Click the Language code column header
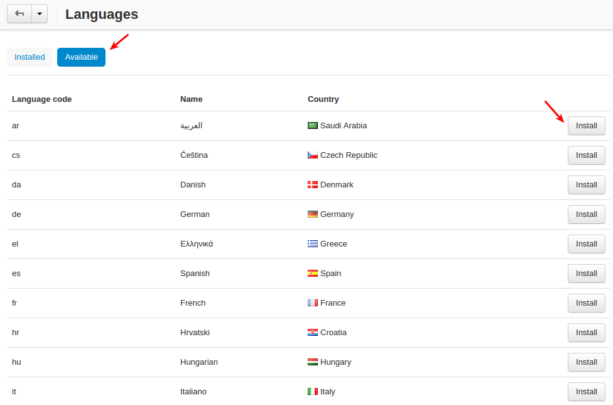The width and height of the screenshot is (613, 405). [41, 99]
